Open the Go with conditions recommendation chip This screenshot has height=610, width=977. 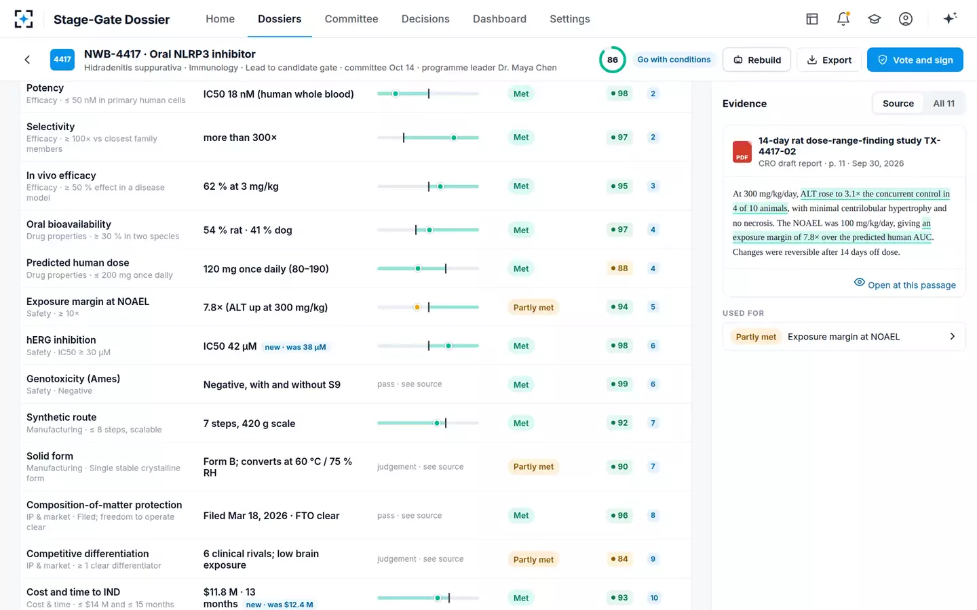point(674,60)
